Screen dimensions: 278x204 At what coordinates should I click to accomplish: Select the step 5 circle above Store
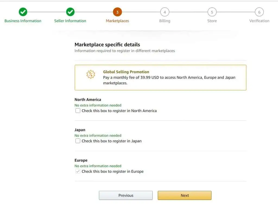[212, 12]
